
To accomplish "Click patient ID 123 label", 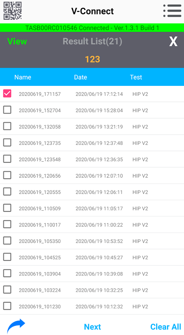I will pyautogui.click(x=92, y=59).
